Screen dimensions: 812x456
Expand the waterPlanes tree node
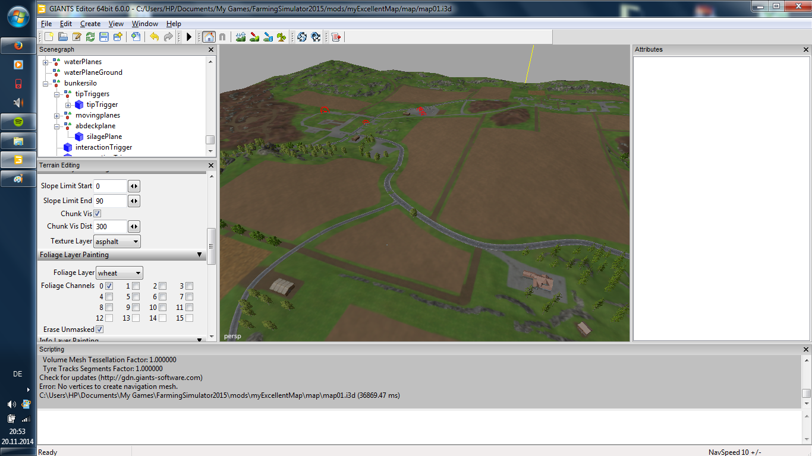[x=46, y=62]
